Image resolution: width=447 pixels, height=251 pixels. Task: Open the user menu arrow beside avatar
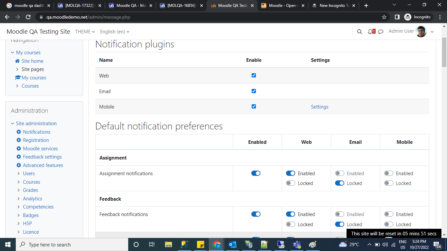[432, 32]
